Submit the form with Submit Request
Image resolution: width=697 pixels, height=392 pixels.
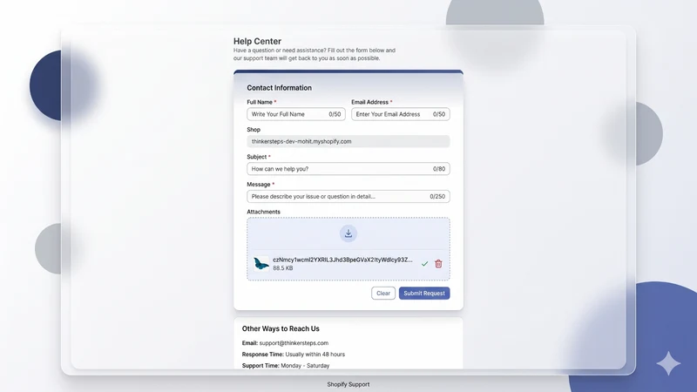tap(424, 294)
